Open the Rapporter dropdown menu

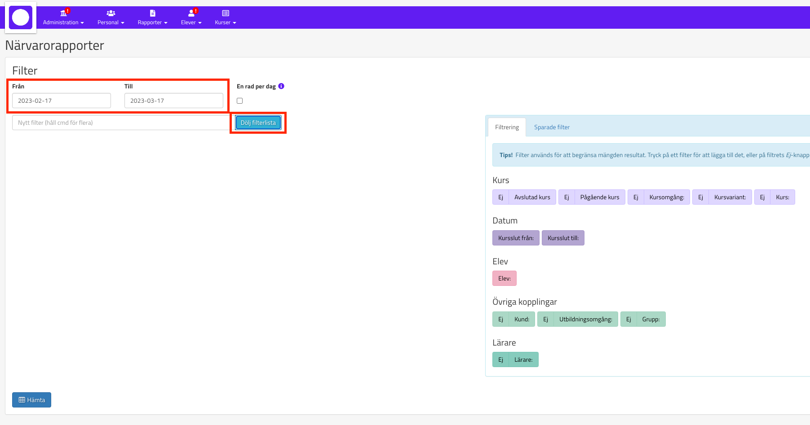coord(152,22)
